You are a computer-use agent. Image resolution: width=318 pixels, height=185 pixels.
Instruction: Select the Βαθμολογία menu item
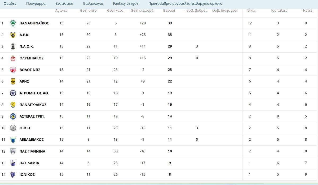[93, 4]
